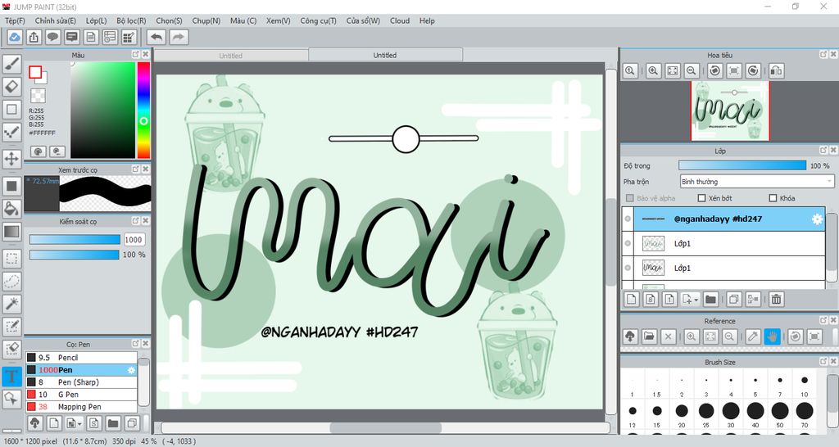Undock the Brush Size panel

[823, 362]
